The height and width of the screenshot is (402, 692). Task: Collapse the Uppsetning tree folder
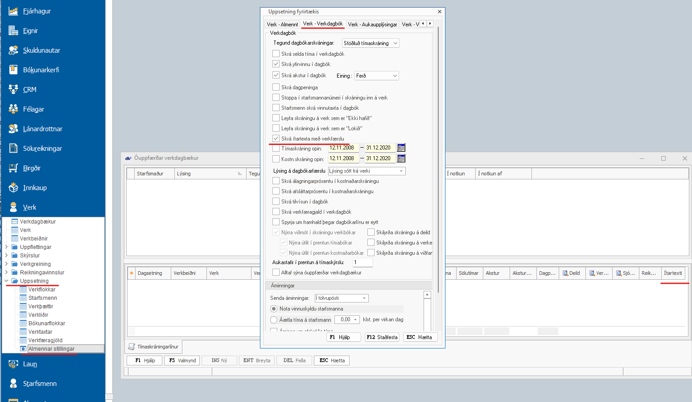(6, 281)
